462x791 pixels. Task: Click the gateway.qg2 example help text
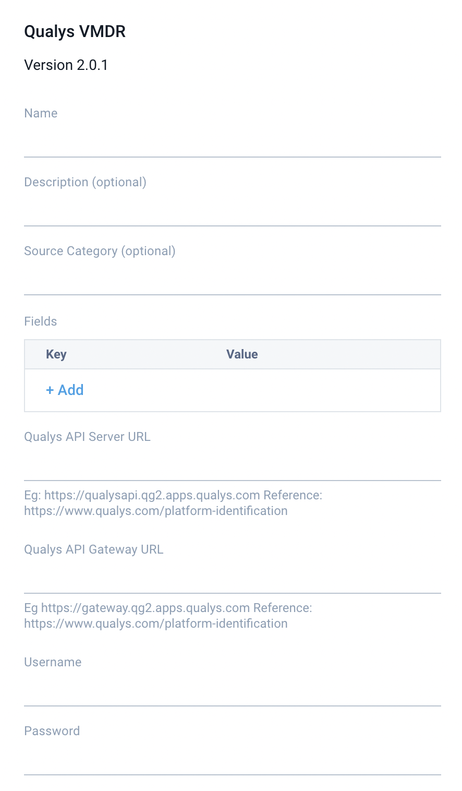click(168, 616)
